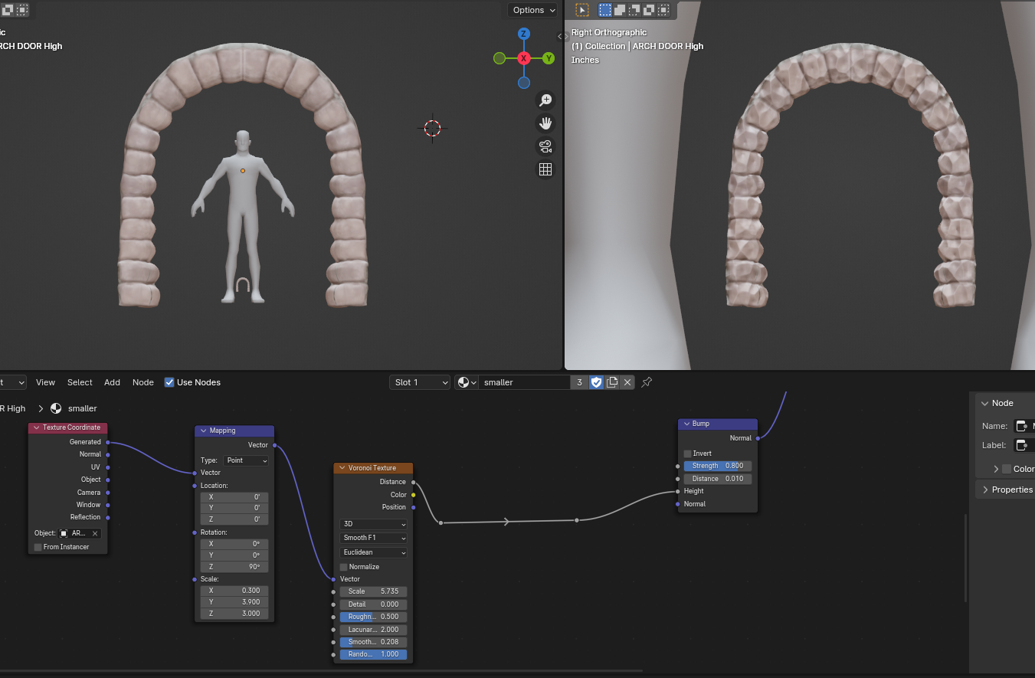
Task: Select the tweak select tool icon
Action: click(x=582, y=10)
